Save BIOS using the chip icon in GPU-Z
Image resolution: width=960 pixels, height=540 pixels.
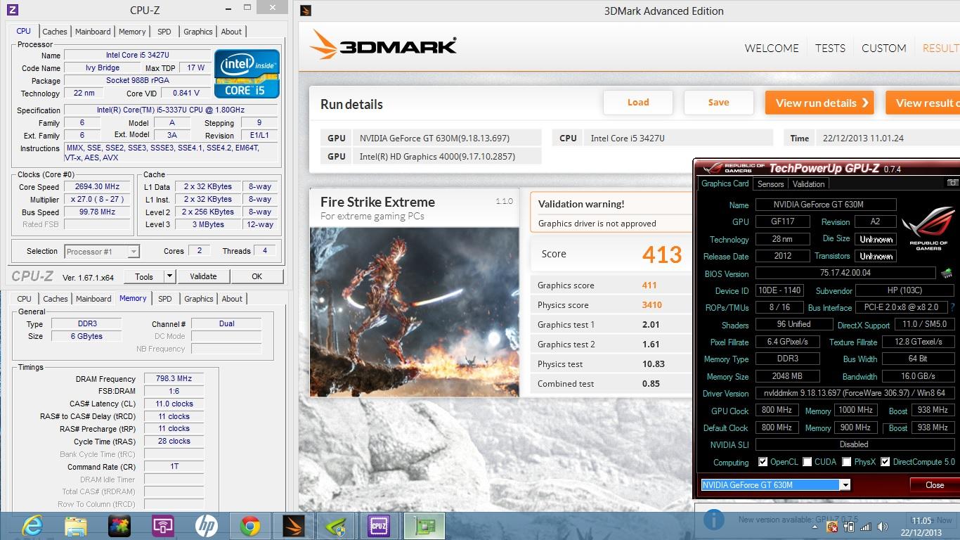pyautogui.click(x=947, y=274)
